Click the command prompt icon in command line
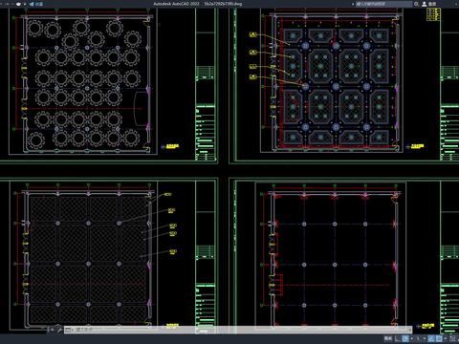 68,330
